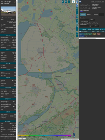
Task: Click the center-on-home crosshair map button
Action: (77, 9)
